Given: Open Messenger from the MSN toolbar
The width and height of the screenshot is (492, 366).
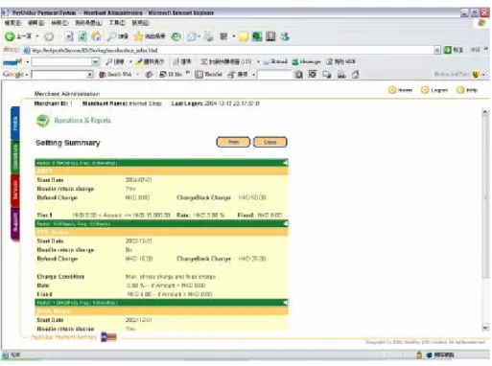Looking at the screenshot, I should (x=306, y=61).
